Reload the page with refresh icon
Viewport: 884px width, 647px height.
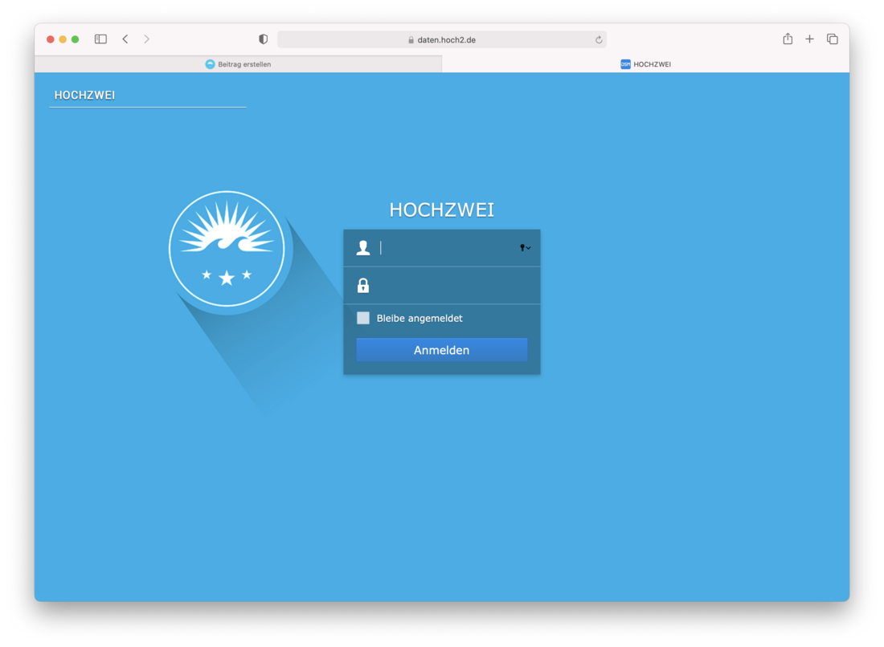pyautogui.click(x=599, y=40)
